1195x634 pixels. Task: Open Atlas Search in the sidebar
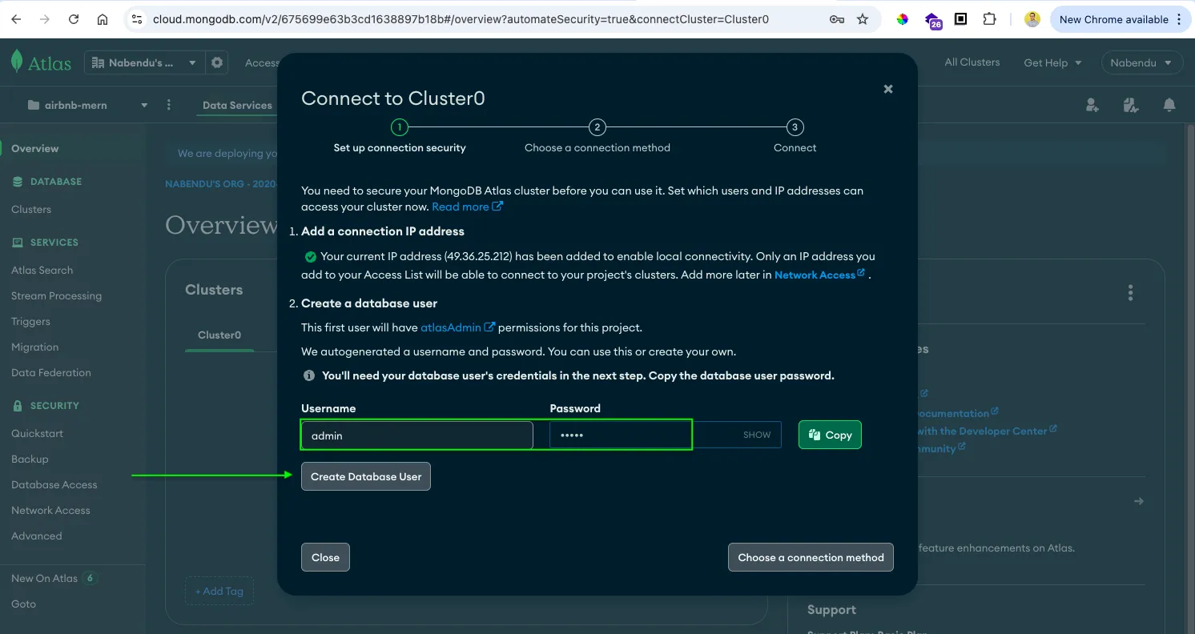point(42,270)
